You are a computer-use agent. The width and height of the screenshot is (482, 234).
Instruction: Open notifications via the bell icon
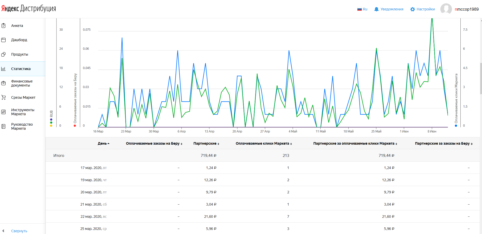[376, 9]
